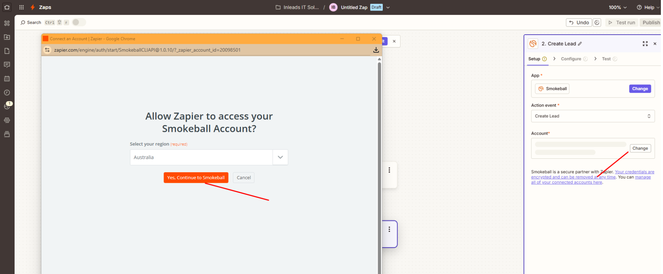The width and height of the screenshot is (663, 274).
Task: Open the Zapier home icon
Action: click(x=7, y=7)
